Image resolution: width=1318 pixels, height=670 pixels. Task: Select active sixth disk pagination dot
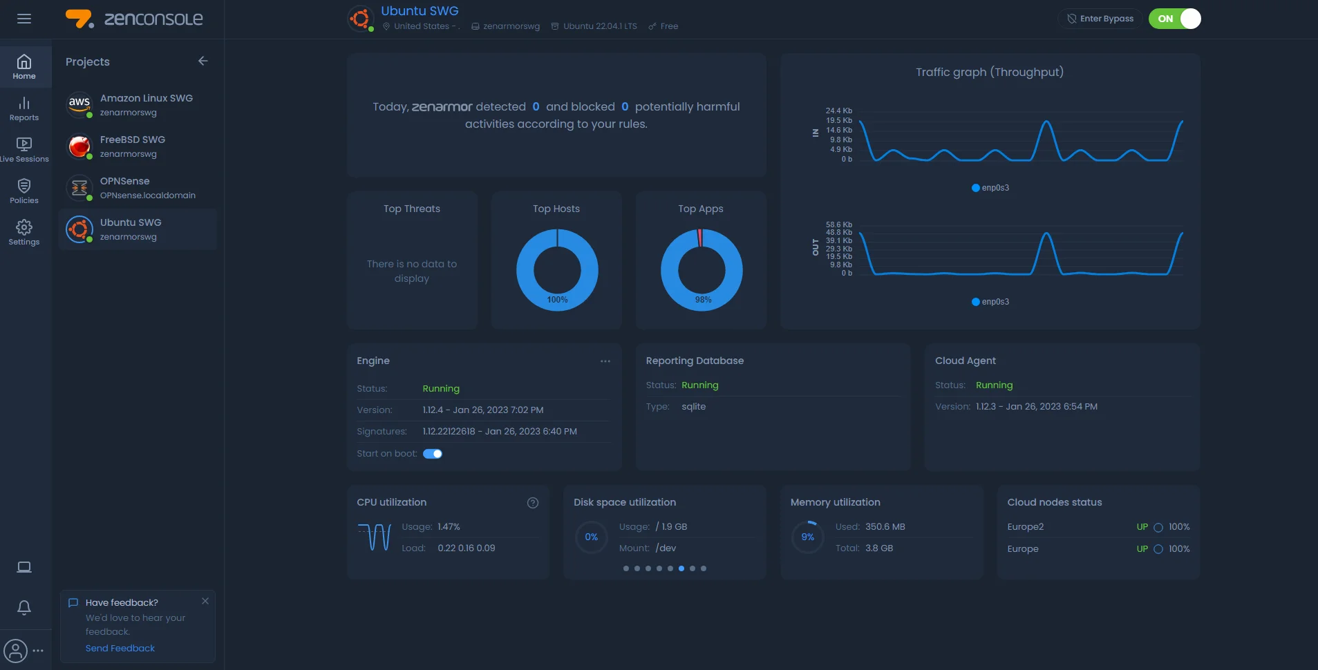tap(681, 568)
